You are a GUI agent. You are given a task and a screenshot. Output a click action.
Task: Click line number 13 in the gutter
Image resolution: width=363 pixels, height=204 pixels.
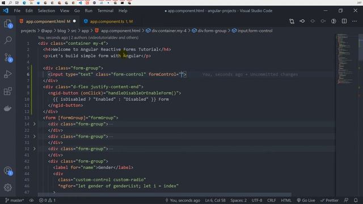click(27, 118)
